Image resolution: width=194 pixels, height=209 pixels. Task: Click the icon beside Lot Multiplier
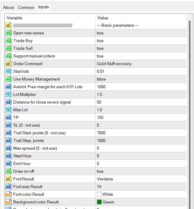[8, 94]
